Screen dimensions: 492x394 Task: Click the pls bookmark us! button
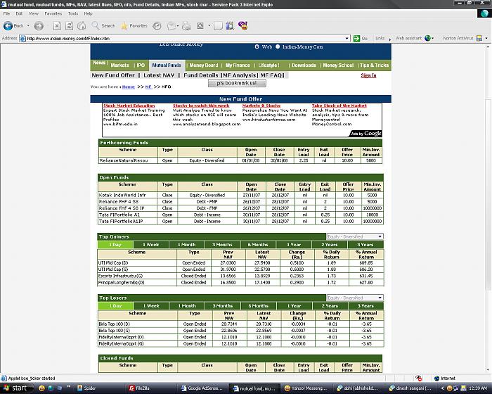(237, 83)
